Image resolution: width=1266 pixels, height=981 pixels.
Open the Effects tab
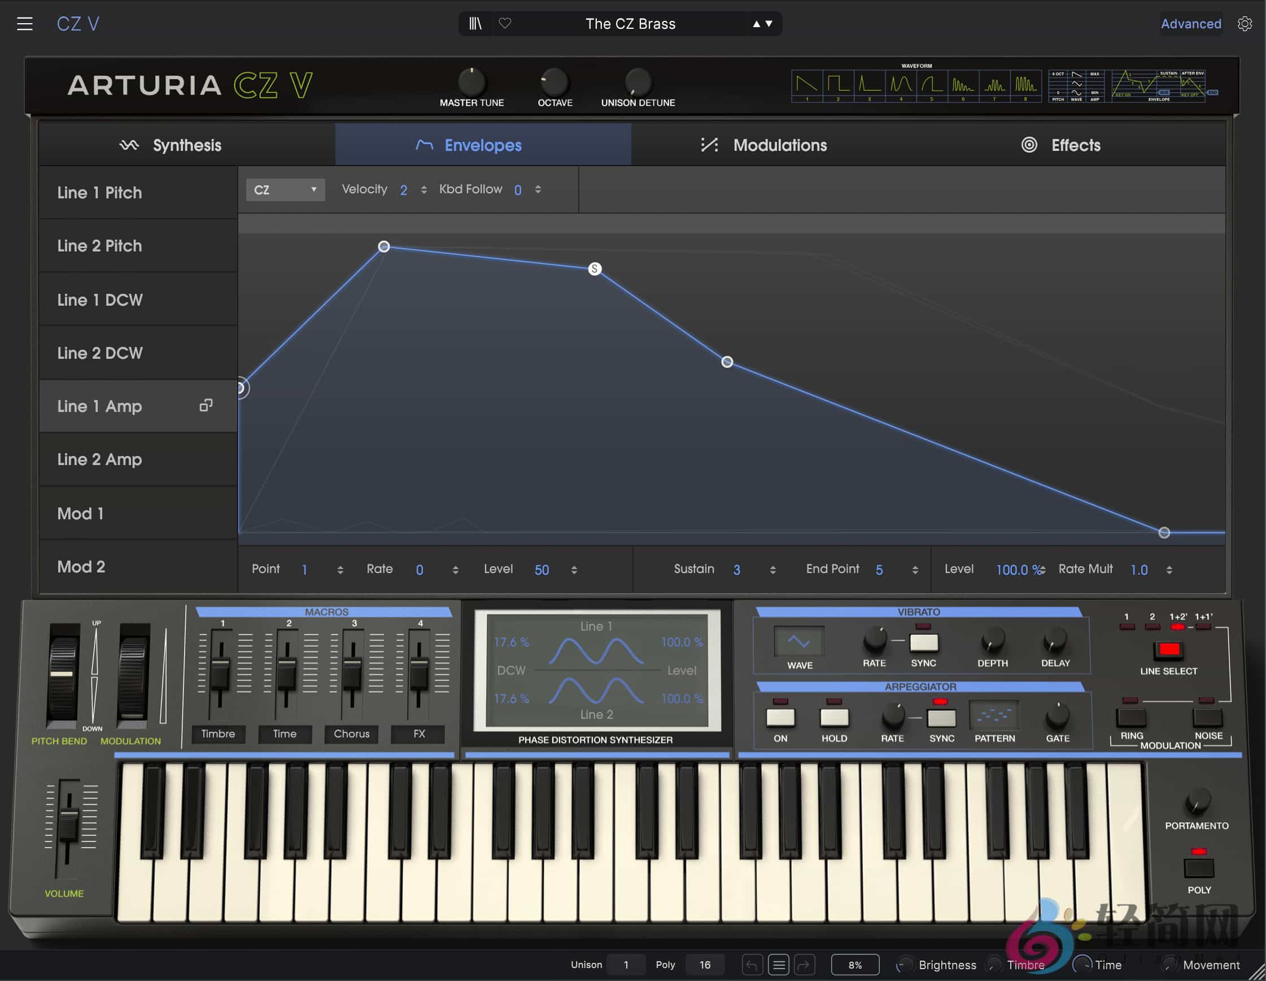1075,145
